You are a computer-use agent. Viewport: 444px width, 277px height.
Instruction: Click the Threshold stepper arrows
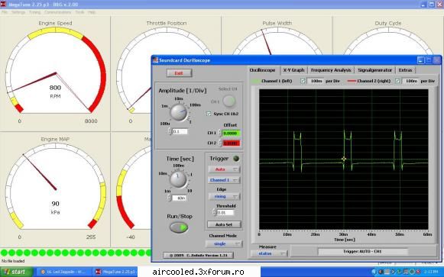[x=214, y=213]
